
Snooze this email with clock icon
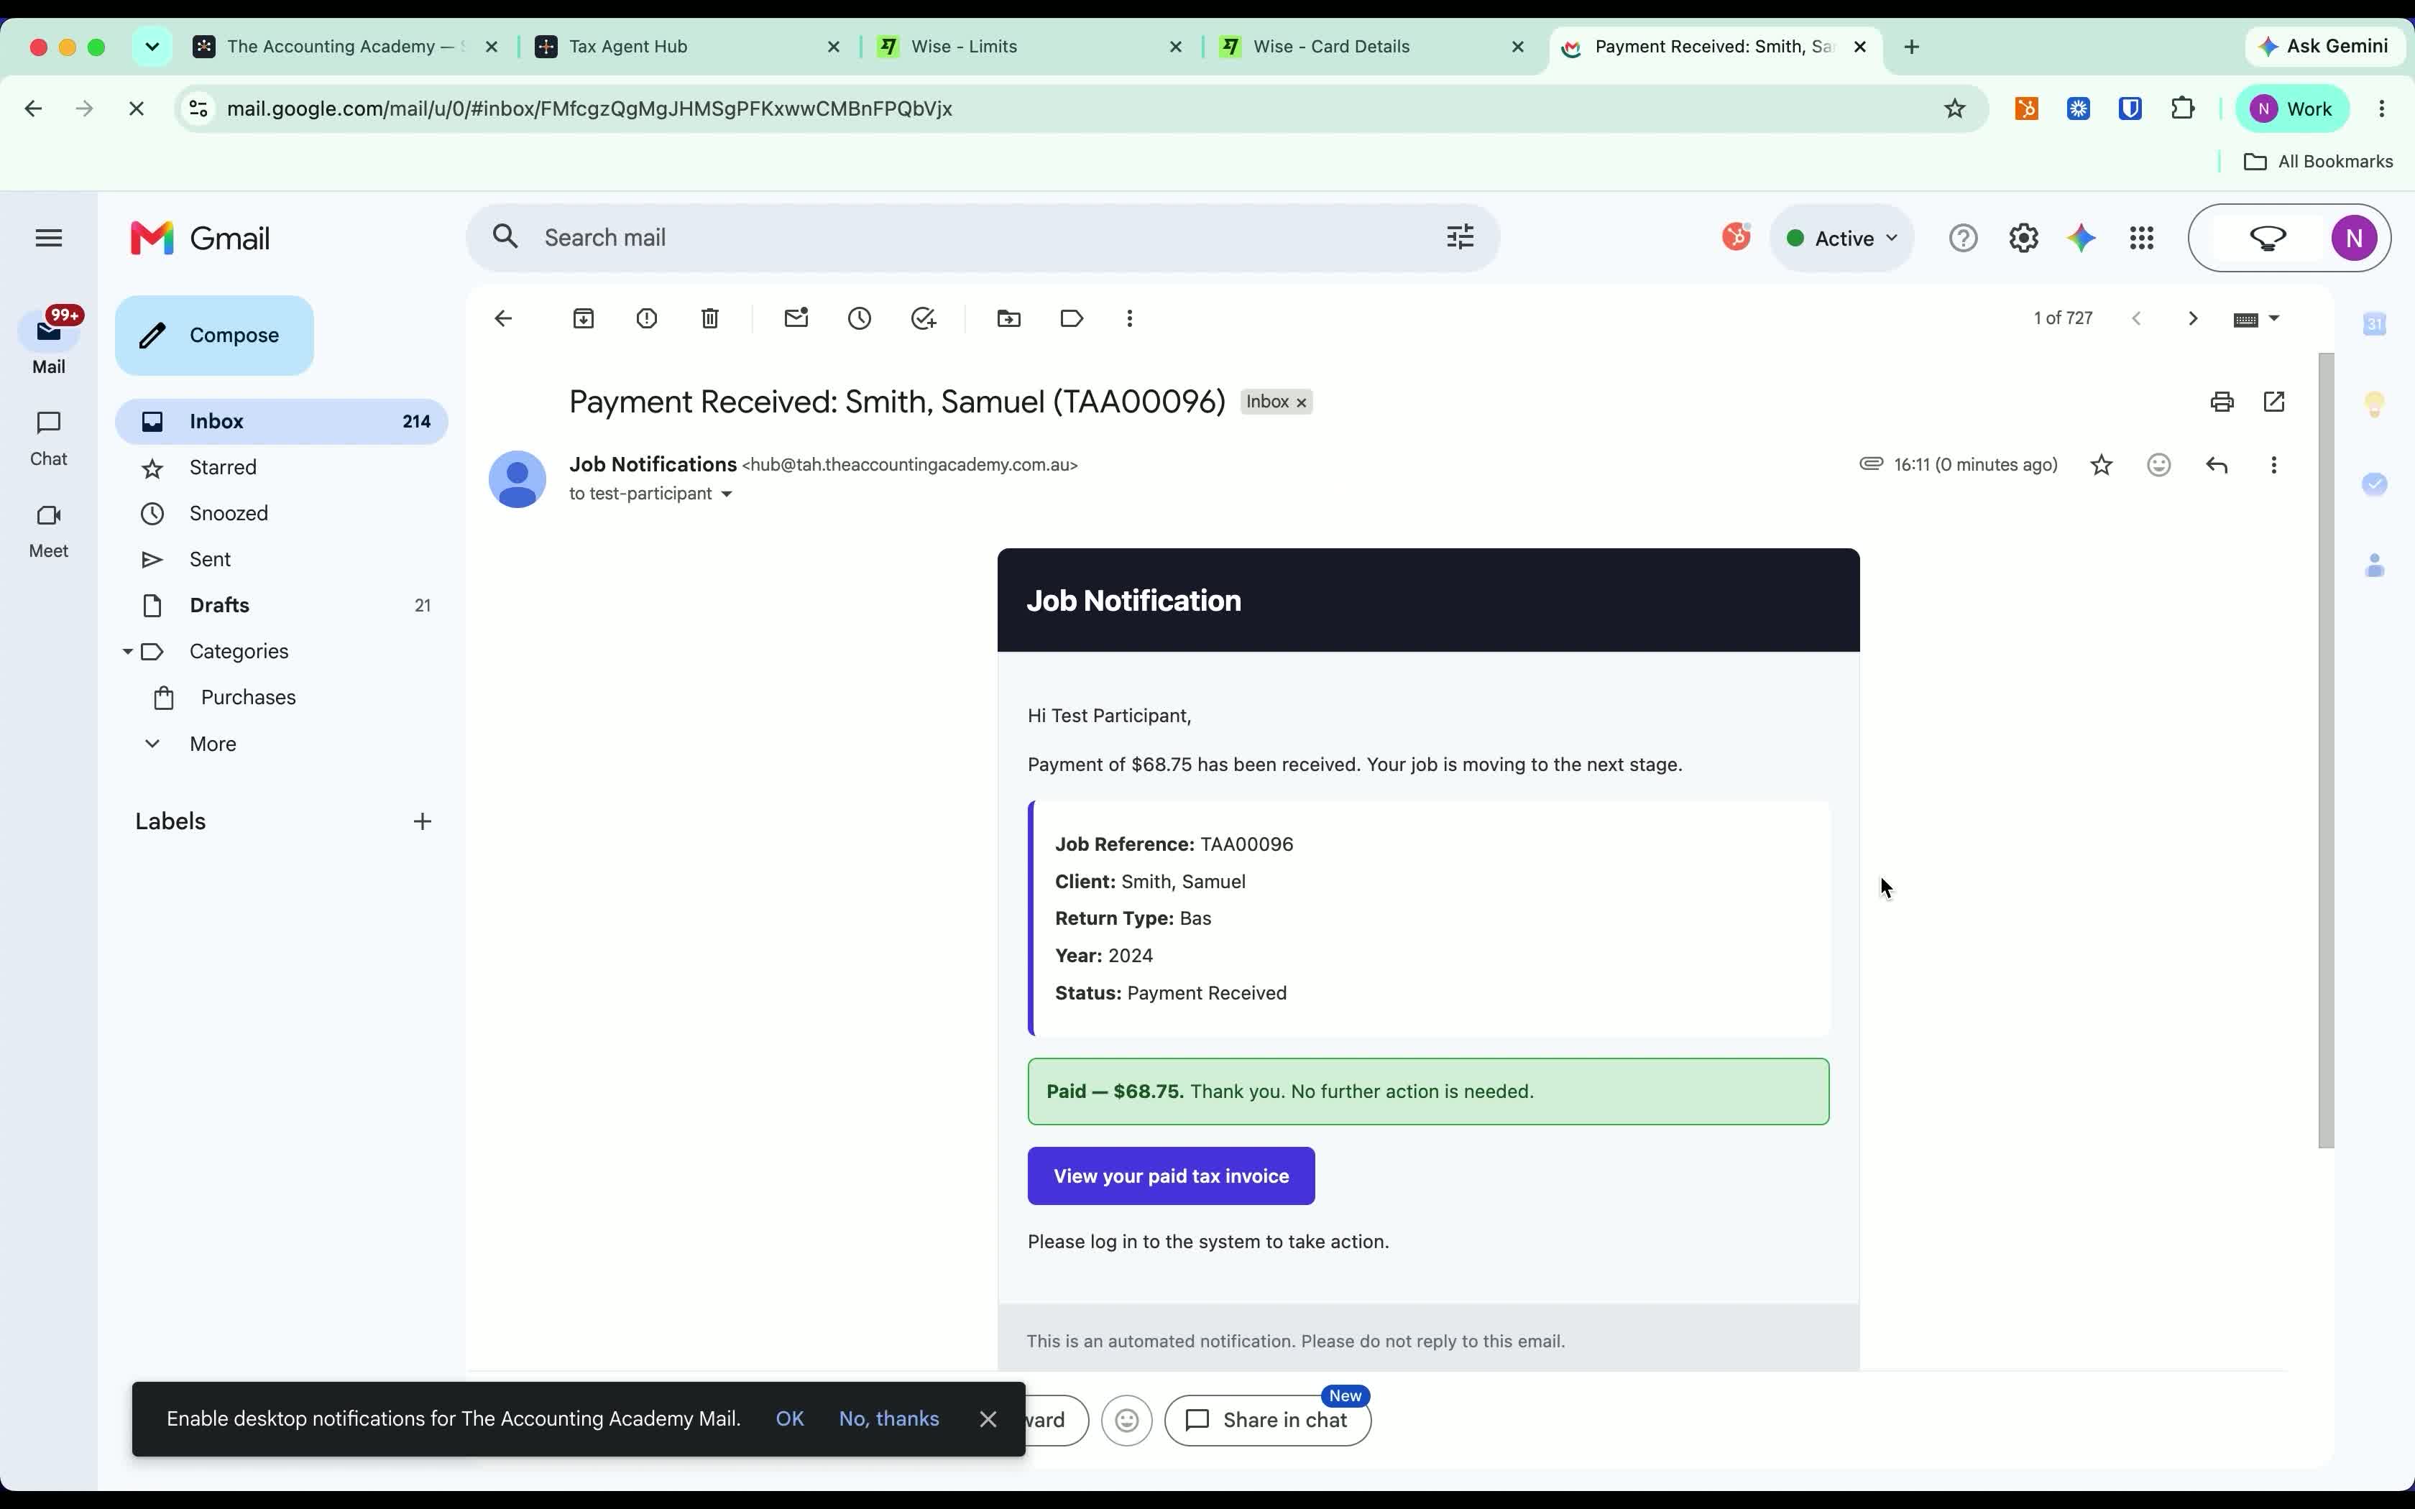tap(859, 318)
